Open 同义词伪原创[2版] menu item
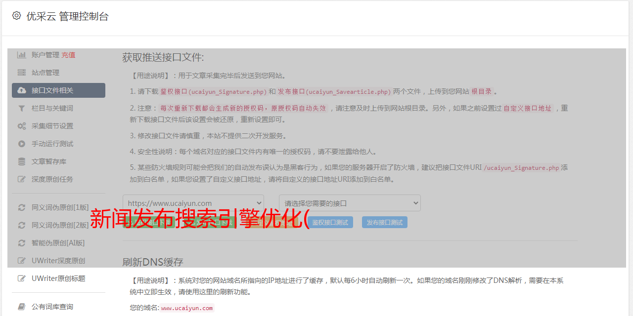Image resolution: width=633 pixels, height=316 pixels. pyautogui.click(x=60, y=225)
